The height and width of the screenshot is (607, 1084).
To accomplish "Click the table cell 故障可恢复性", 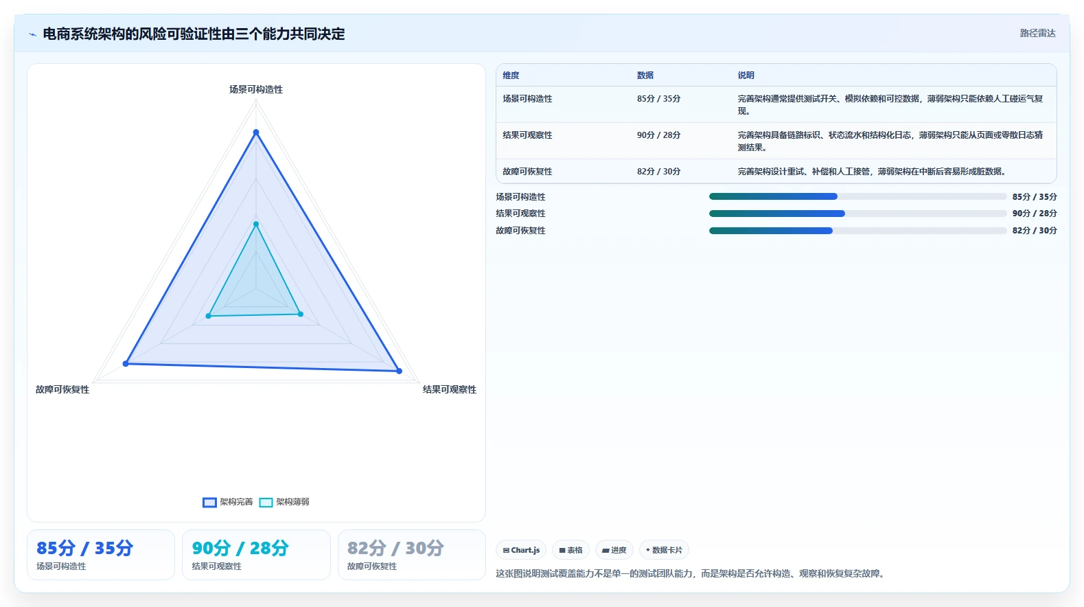I will [x=527, y=172].
